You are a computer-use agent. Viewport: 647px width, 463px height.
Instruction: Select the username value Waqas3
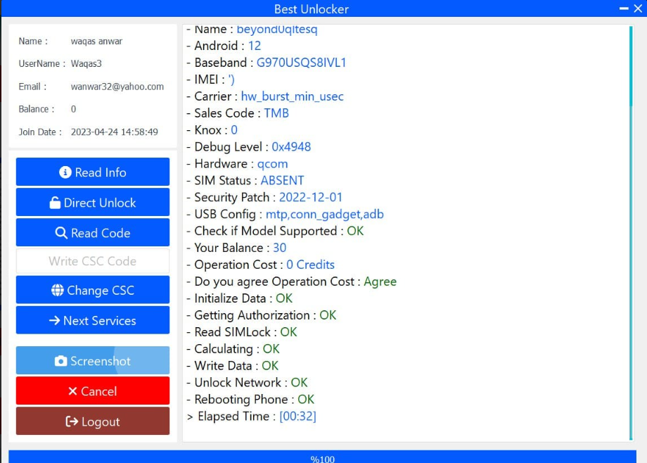click(87, 63)
